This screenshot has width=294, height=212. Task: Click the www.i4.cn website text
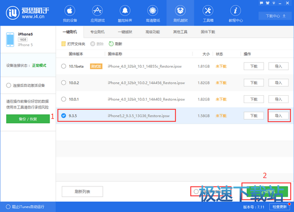[33, 17]
